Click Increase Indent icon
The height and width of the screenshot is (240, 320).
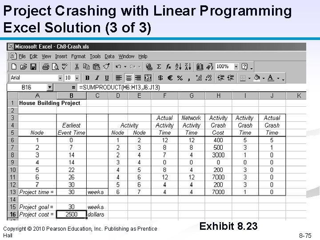click(231, 78)
